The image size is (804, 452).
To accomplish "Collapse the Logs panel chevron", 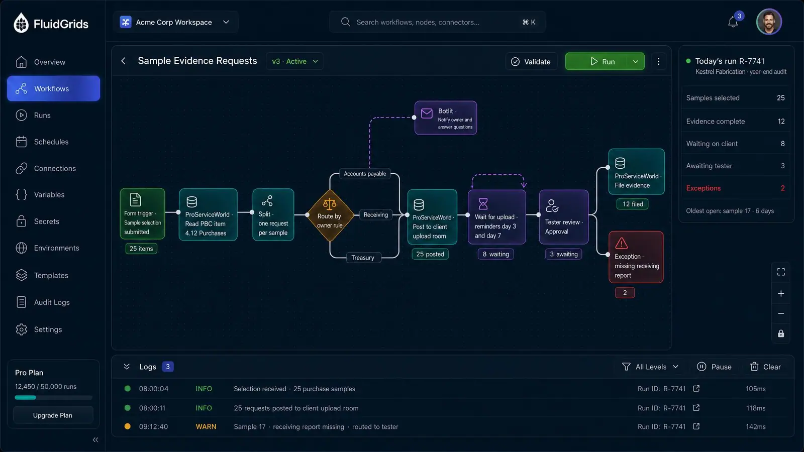I will 127,367.
